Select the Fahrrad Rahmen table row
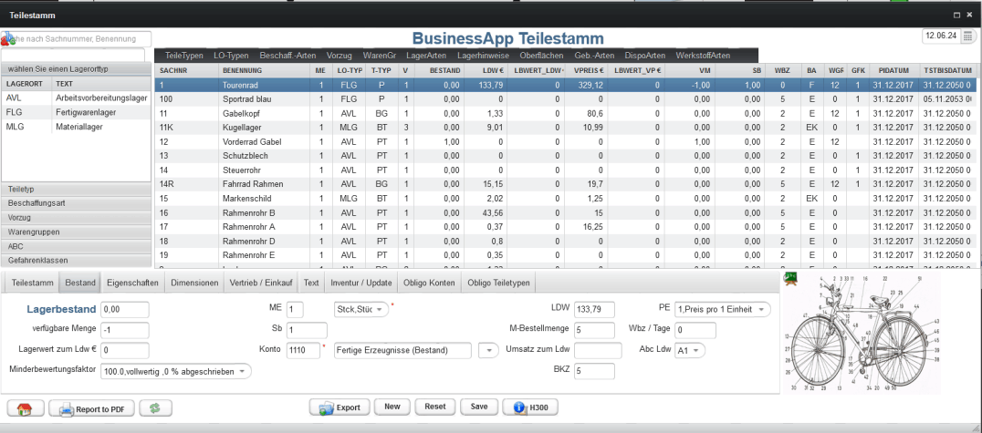The width and height of the screenshot is (982, 433). [566, 184]
